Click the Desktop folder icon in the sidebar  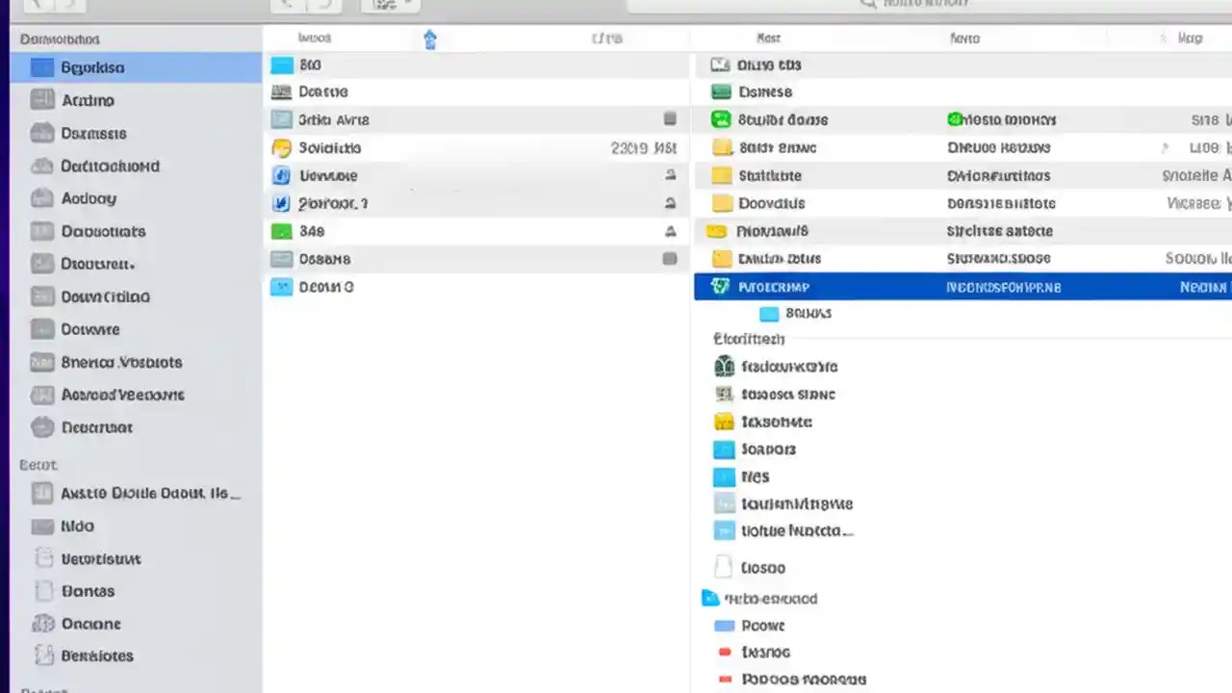click(x=93, y=133)
